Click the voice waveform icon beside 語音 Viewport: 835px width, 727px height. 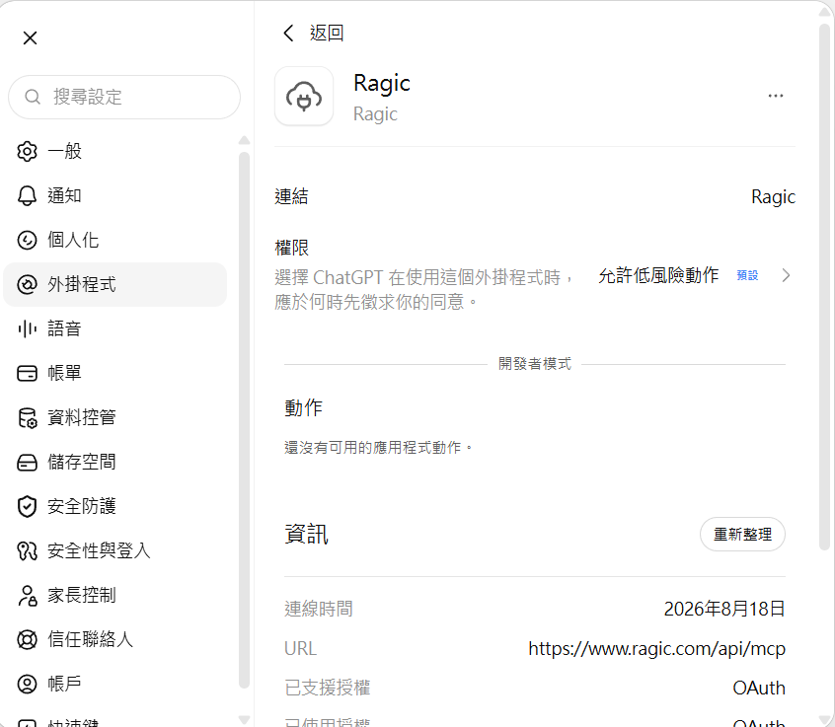click(x=27, y=328)
